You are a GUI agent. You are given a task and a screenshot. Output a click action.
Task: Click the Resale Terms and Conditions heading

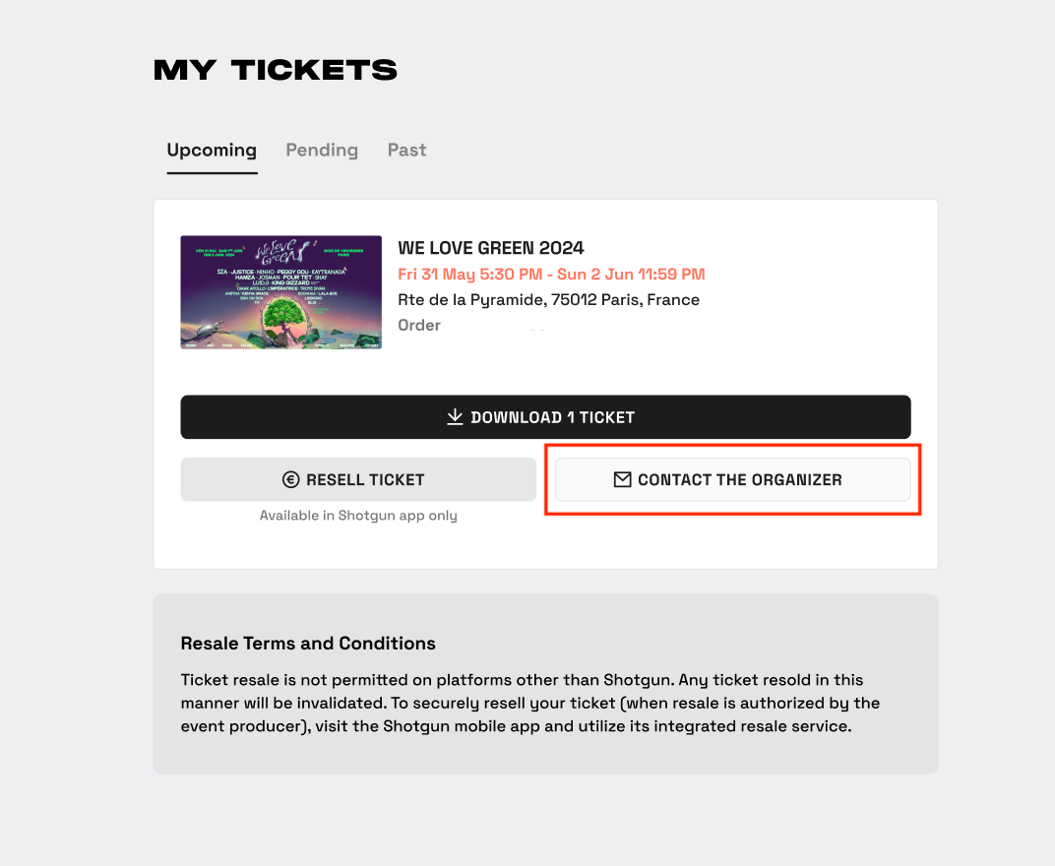point(308,644)
